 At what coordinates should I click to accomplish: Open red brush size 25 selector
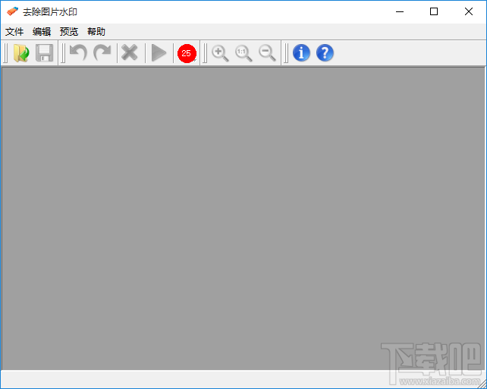click(x=187, y=53)
